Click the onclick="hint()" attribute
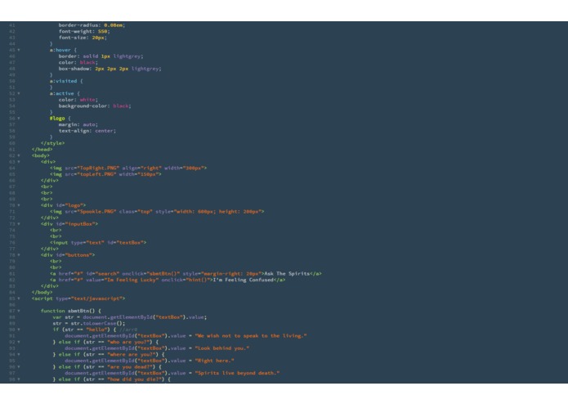 pos(186,280)
